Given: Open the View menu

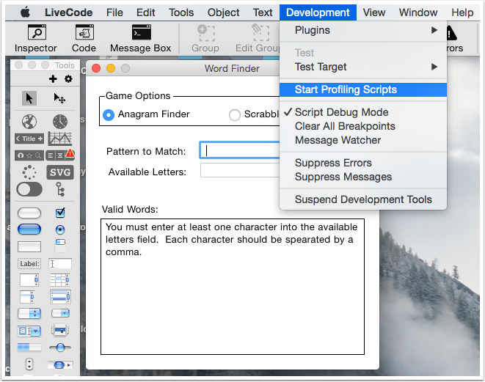Looking at the screenshot, I should click(374, 12).
